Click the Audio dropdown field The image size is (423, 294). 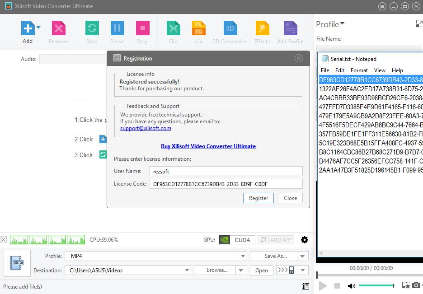click(x=73, y=59)
